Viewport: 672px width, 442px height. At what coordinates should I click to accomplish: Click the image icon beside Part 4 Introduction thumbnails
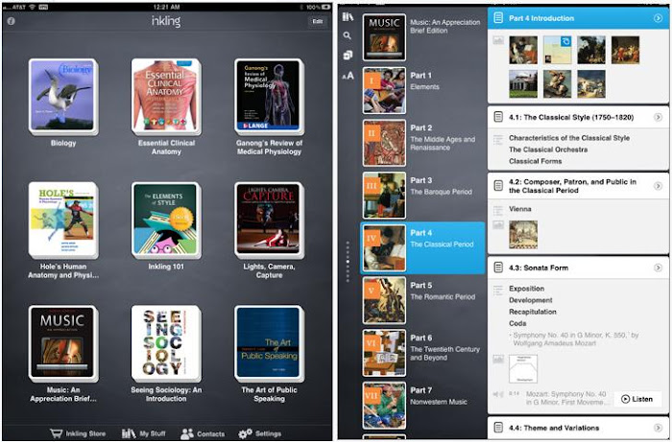click(498, 40)
